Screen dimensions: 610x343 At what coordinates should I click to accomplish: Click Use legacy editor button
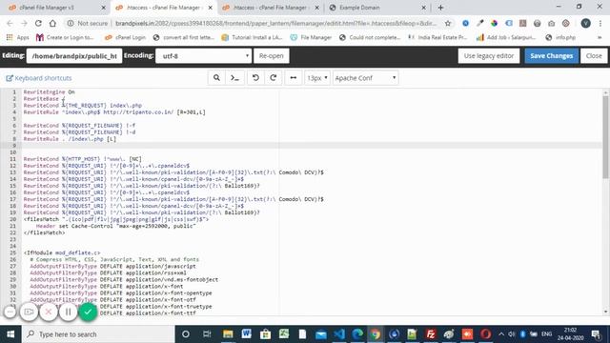tap(489, 56)
